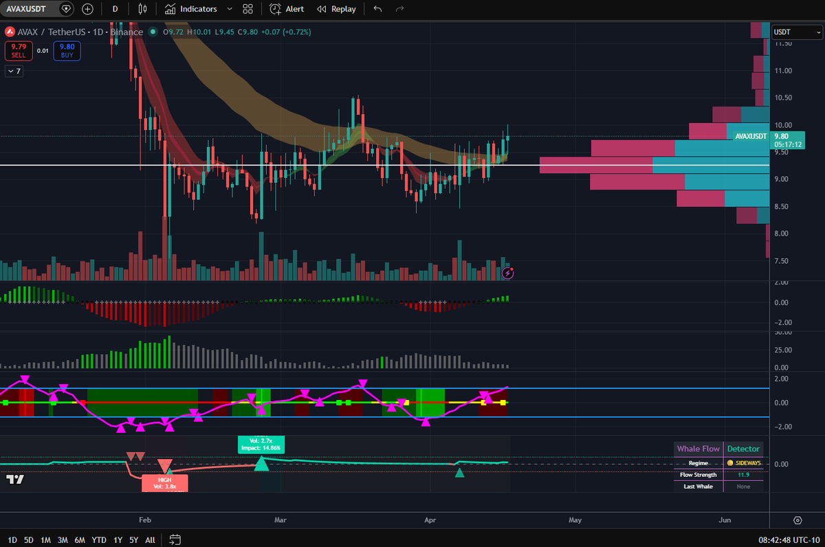Redo the last chart action

coord(399,9)
